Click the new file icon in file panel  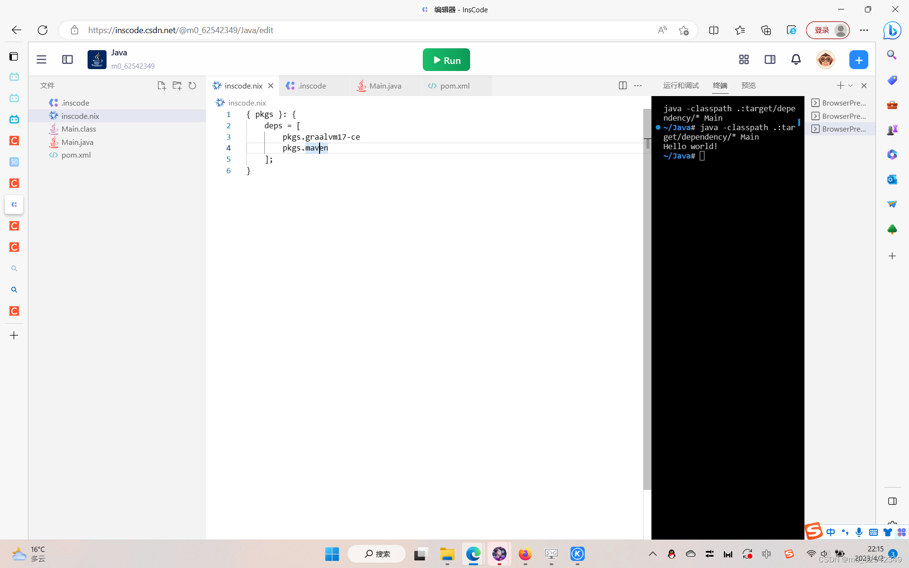pyautogui.click(x=161, y=86)
